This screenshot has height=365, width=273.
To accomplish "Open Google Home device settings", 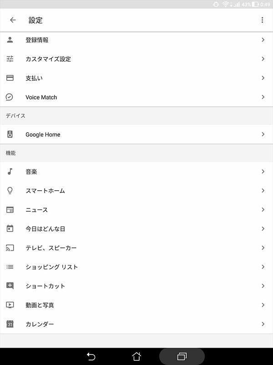I will click(136, 134).
